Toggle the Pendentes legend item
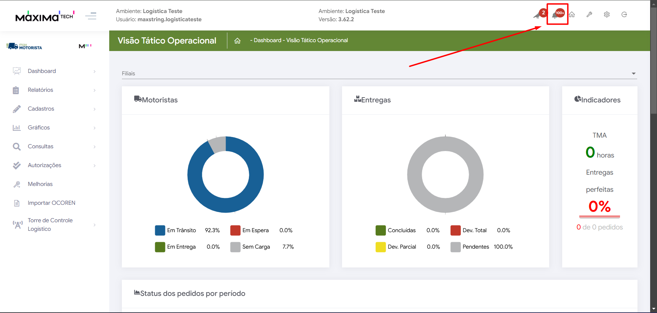The width and height of the screenshot is (657, 313). coord(475,247)
